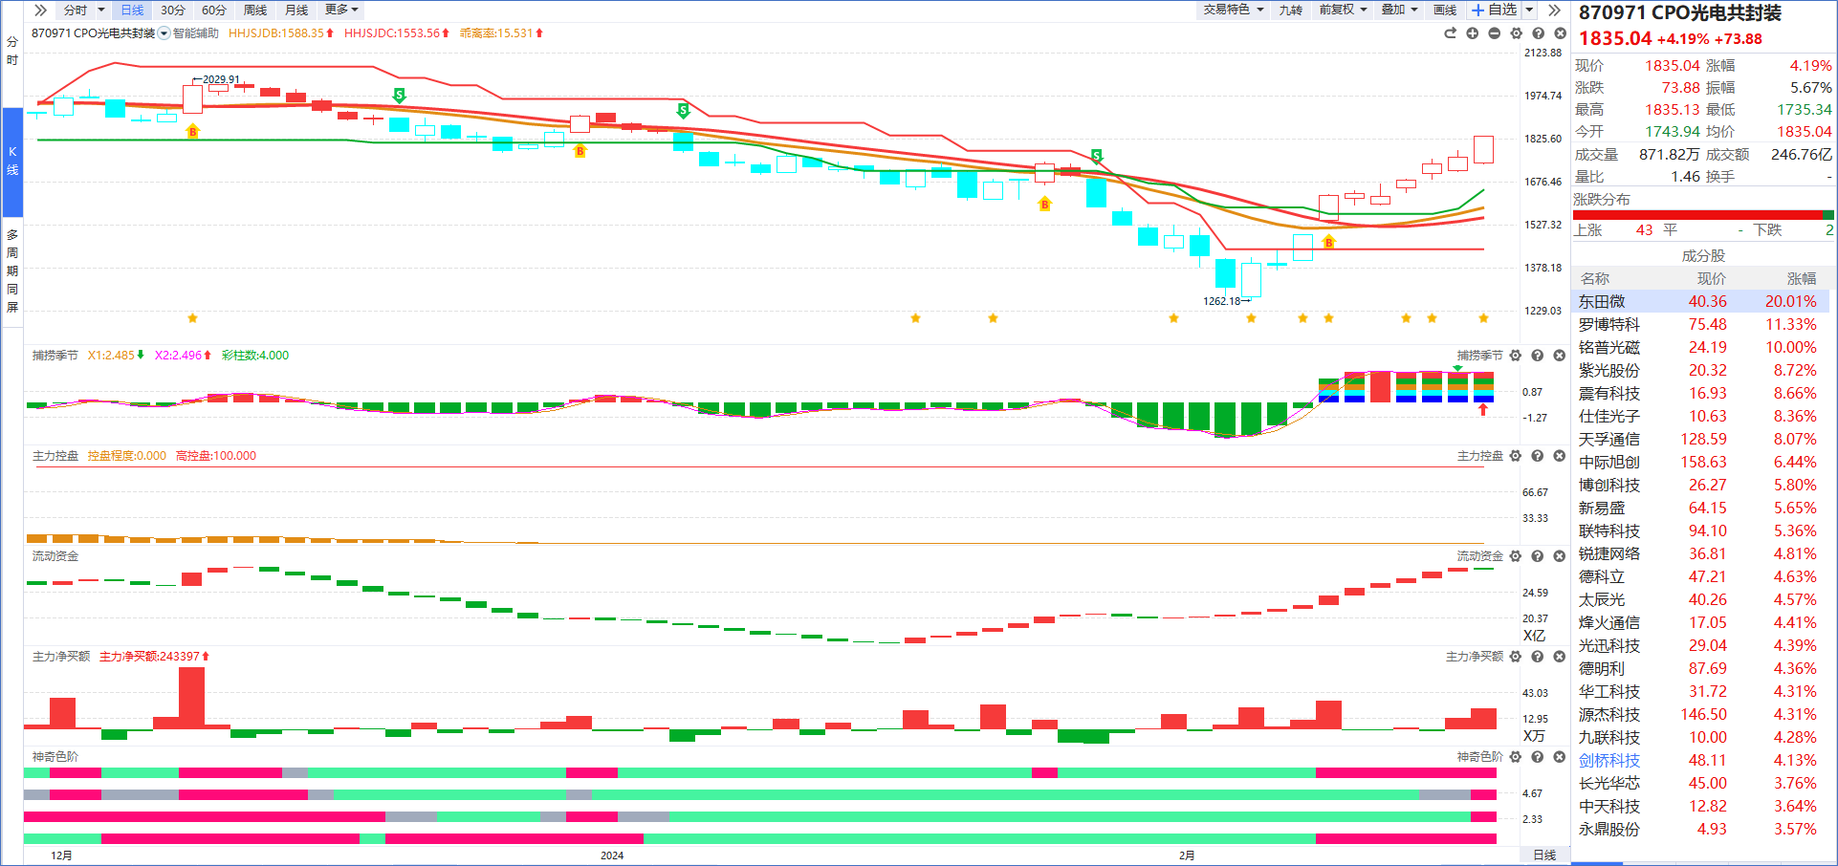Screen dimensions: 1838x866
Task: Open the 更多 period dropdown
Action: click(341, 10)
